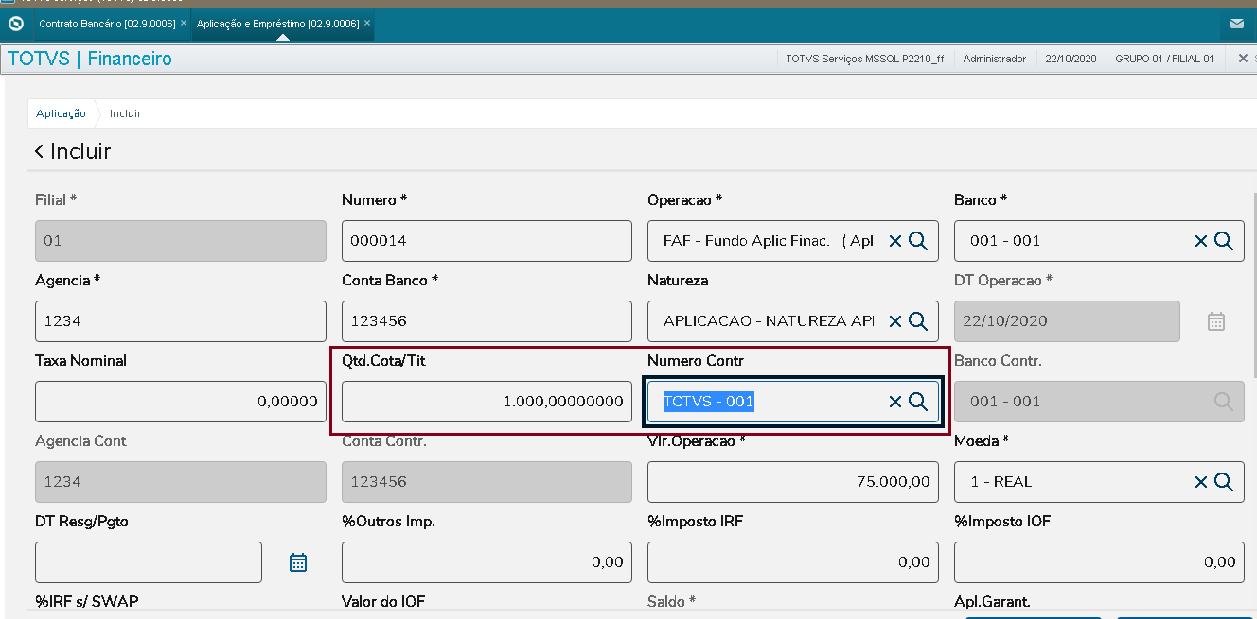Viewport: 1257px width, 619px height.
Task: Click the TOTVS home logo icon
Action: coord(15,24)
